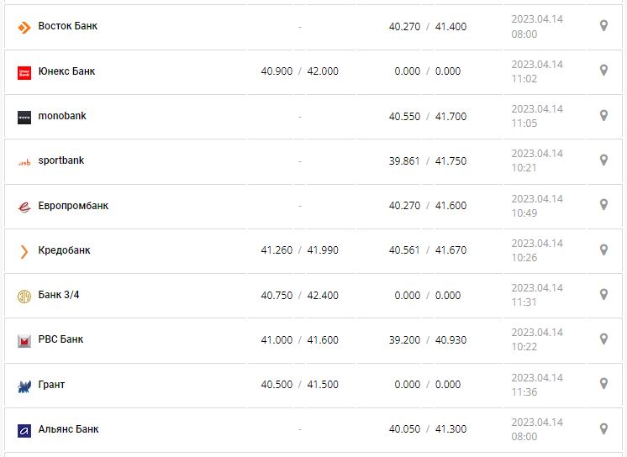Go to sportbank bank page
This screenshot has height=457, width=627.
(61, 160)
